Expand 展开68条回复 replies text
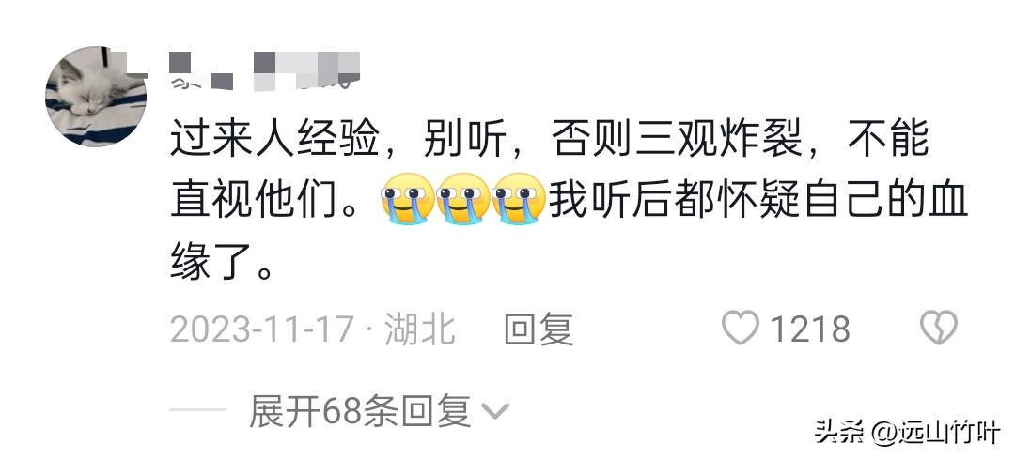 [x=360, y=410]
